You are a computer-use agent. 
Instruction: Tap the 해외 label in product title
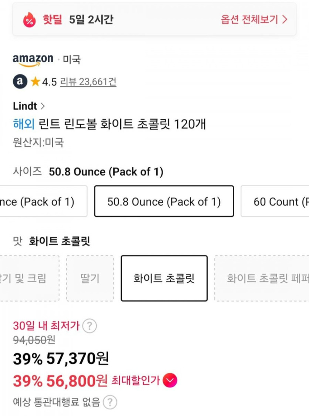coord(23,124)
